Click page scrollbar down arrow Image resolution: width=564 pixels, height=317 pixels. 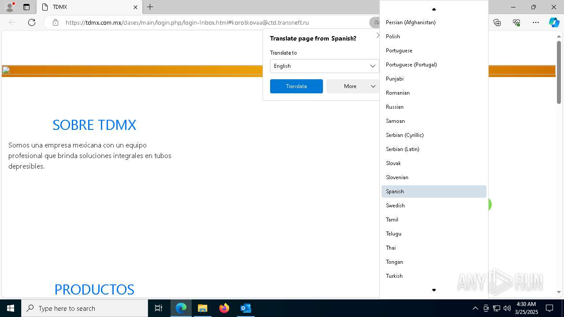(559, 292)
